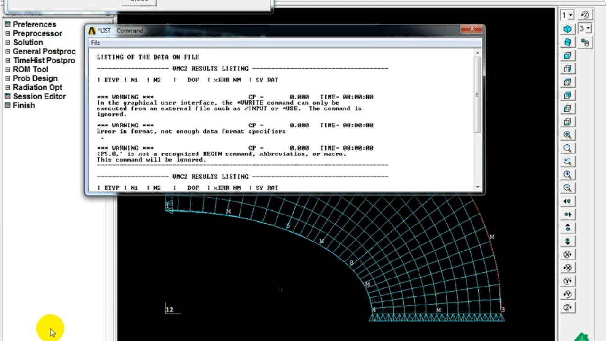Click the zoom out magnifier icon

568,188
